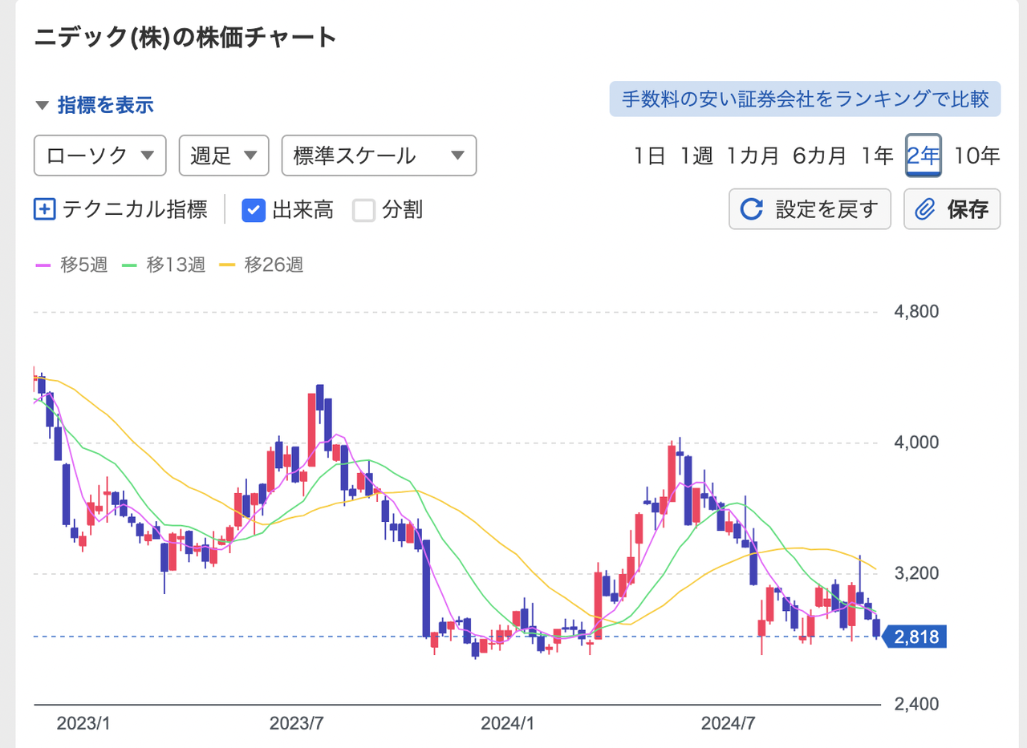Click the 4,800 price axis label
Screen dimensions: 1027x748
pos(916,311)
